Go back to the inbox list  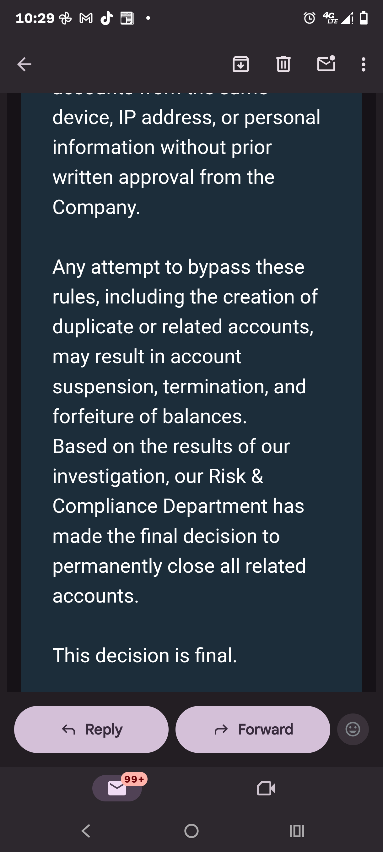[24, 64]
